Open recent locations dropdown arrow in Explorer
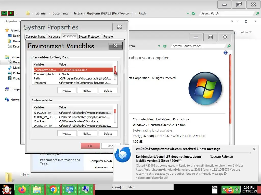 tap(17, 14)
